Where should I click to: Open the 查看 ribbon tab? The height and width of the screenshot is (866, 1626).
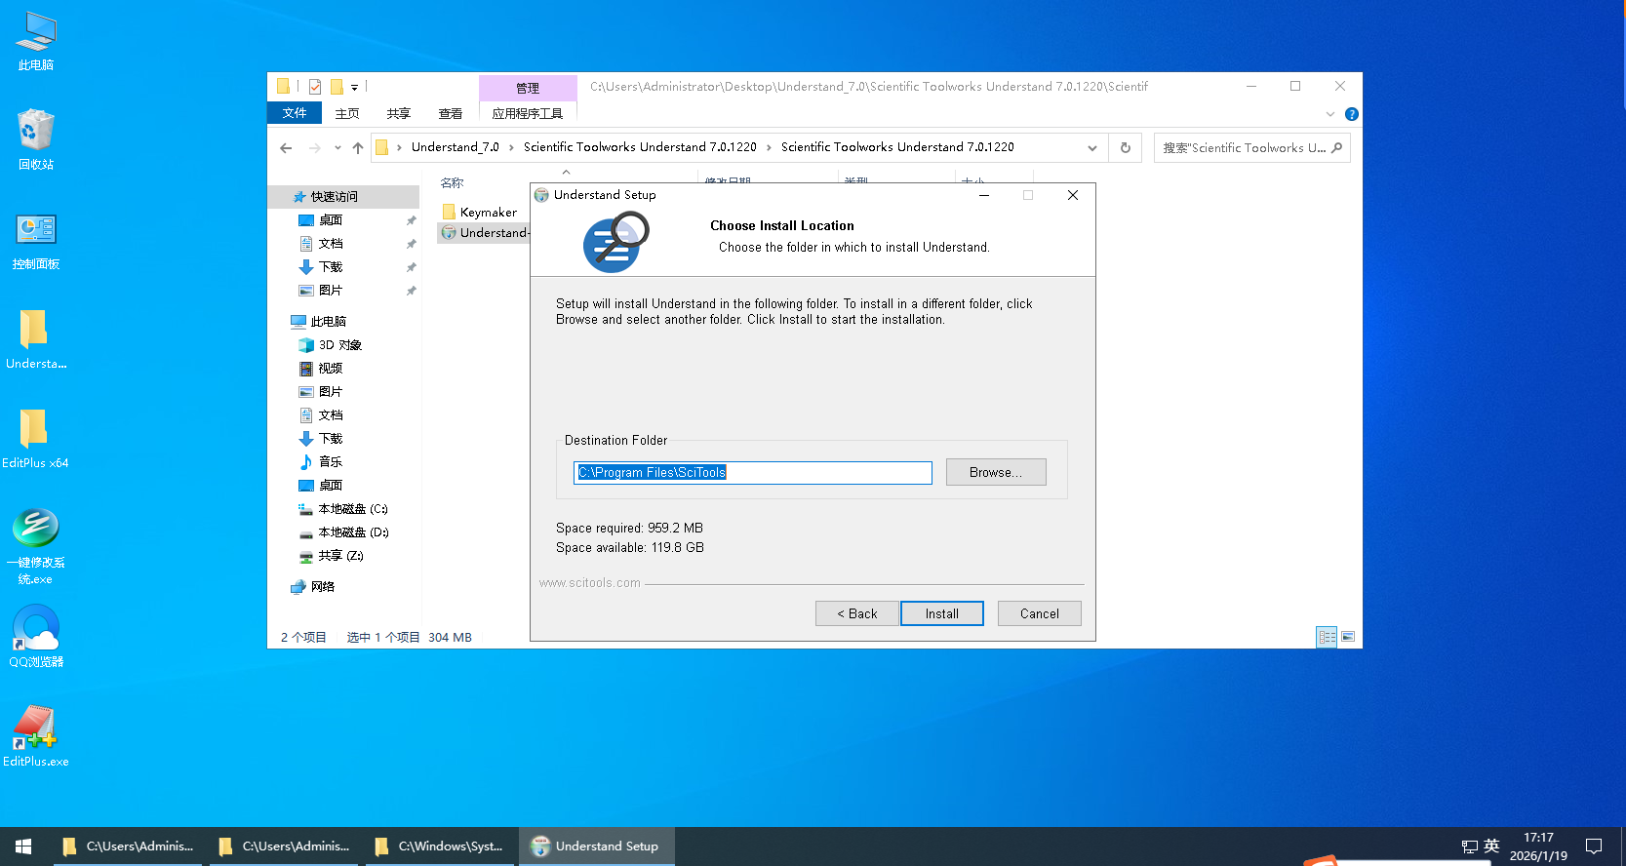coord(451,114)
